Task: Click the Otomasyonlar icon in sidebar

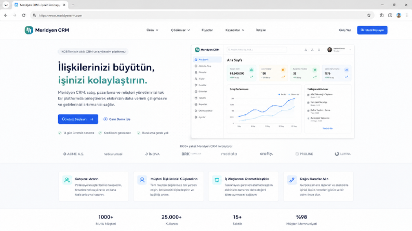Action: pos(196,111)
